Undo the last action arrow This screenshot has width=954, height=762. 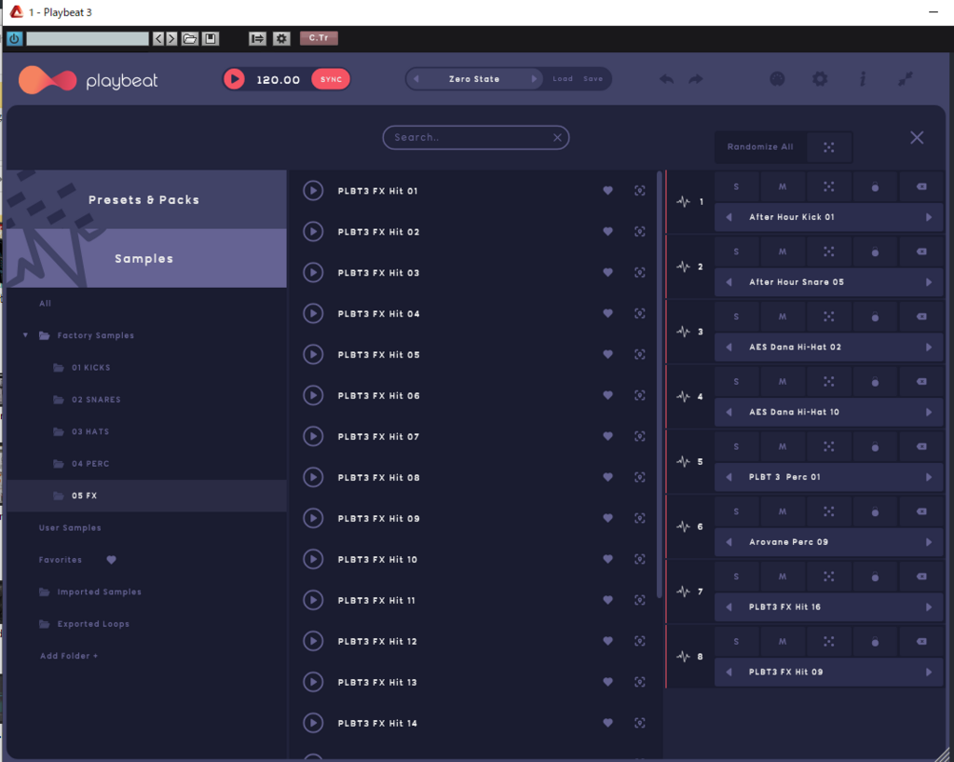pyautogui.click(x=667, y=79)
